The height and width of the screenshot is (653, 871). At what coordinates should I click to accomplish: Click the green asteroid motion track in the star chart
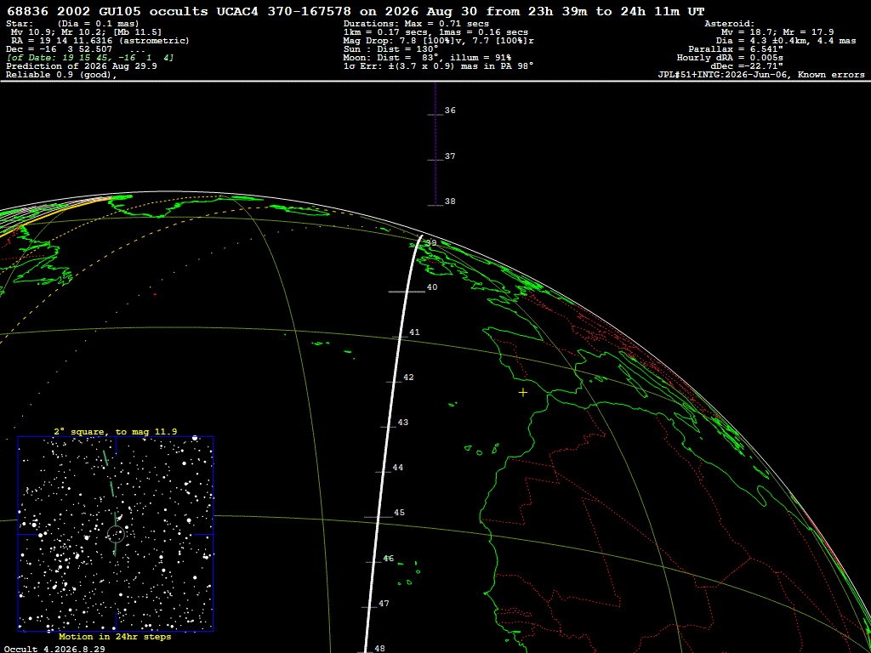pyautogui.click(x=111, y=503)
